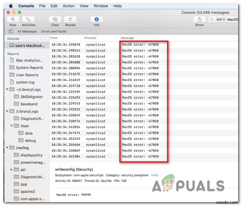Toggle the sidebar visibility icon
The image size is (242, 206).
click(x=11, y=32)
